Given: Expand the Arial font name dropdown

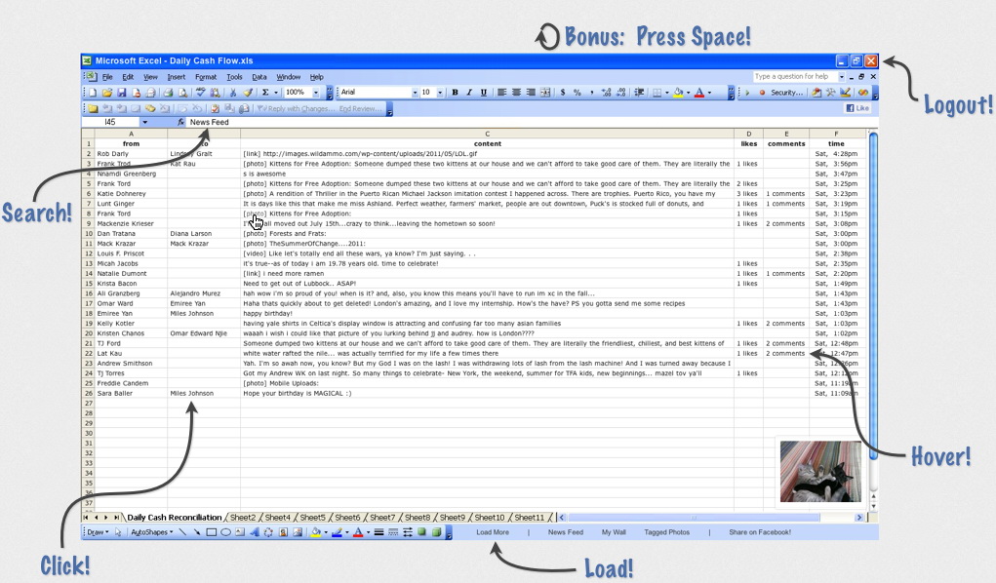Looking at the screenshot, I should pyautogui.click(x=414, y=93).
